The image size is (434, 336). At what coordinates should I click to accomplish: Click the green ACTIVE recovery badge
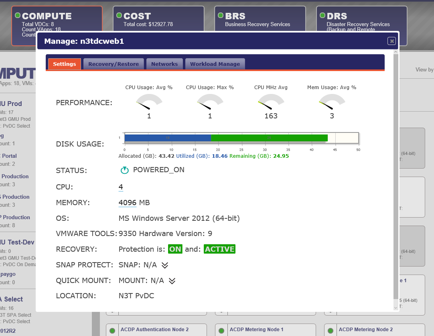coord(219,249)
